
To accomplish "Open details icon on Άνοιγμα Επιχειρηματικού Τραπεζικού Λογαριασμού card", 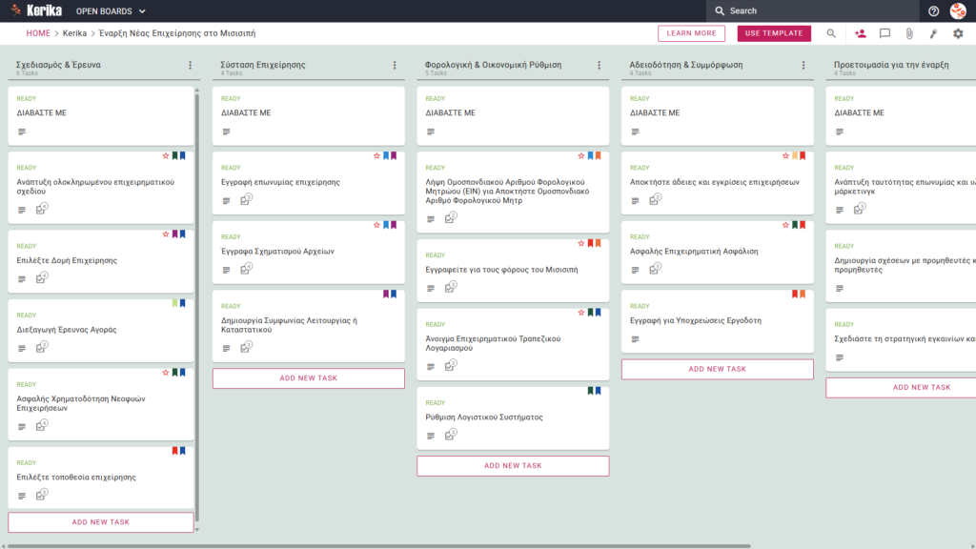I will click(431, 367).
